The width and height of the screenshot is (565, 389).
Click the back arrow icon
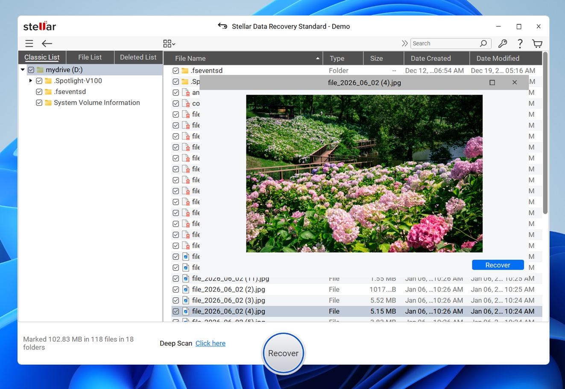(x=47, y=43)
